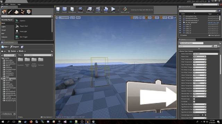Go back in Content Browser history

tap(2, 51)
